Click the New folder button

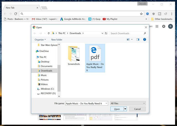[57, 40]
